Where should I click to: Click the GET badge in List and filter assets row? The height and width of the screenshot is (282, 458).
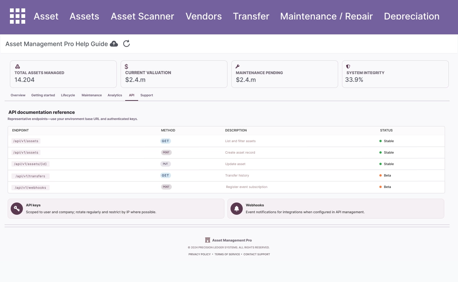click(165, 141)
